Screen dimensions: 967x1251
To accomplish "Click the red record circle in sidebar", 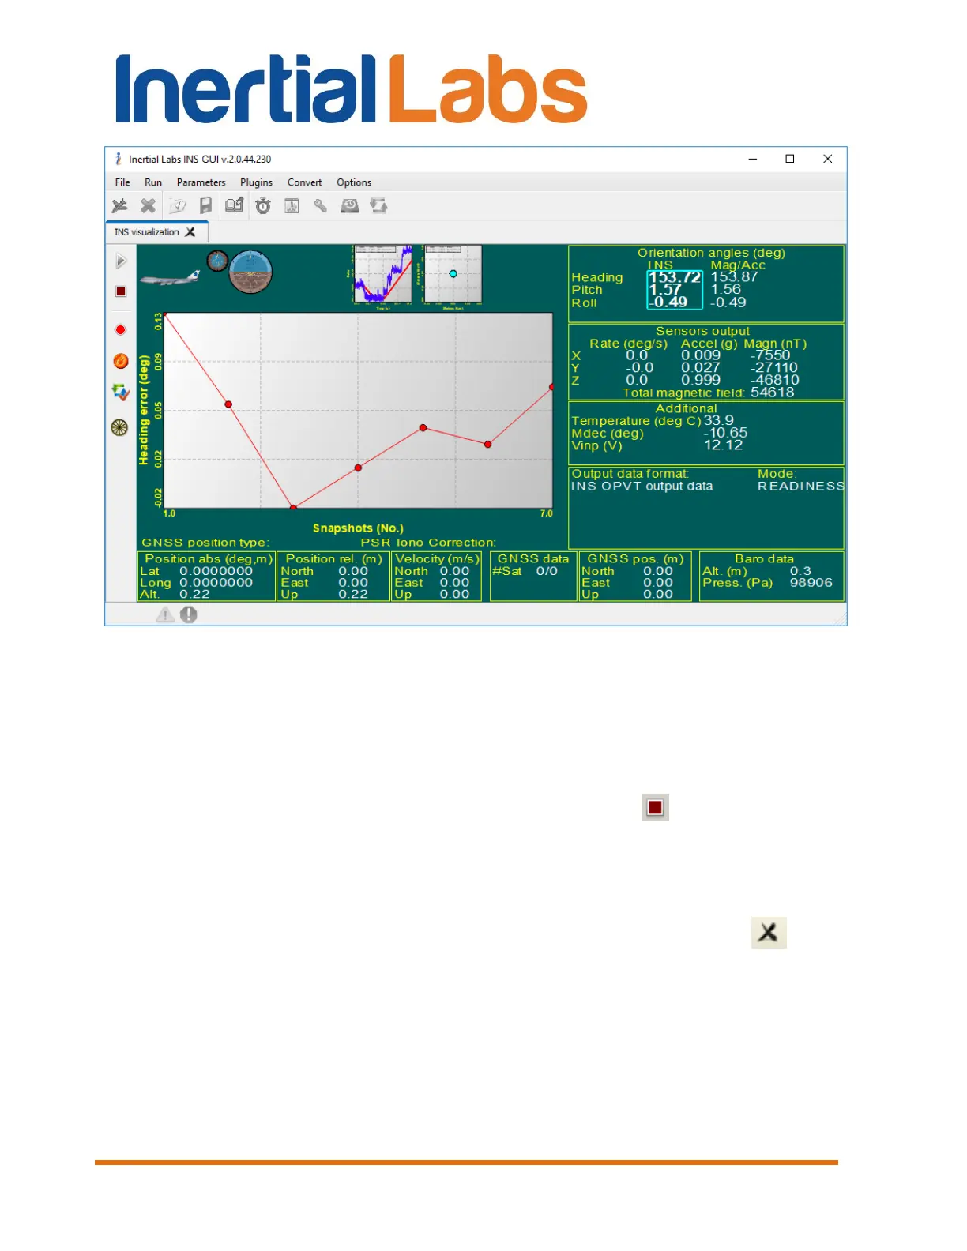I will pyautogui.click(x=121, y=330).
